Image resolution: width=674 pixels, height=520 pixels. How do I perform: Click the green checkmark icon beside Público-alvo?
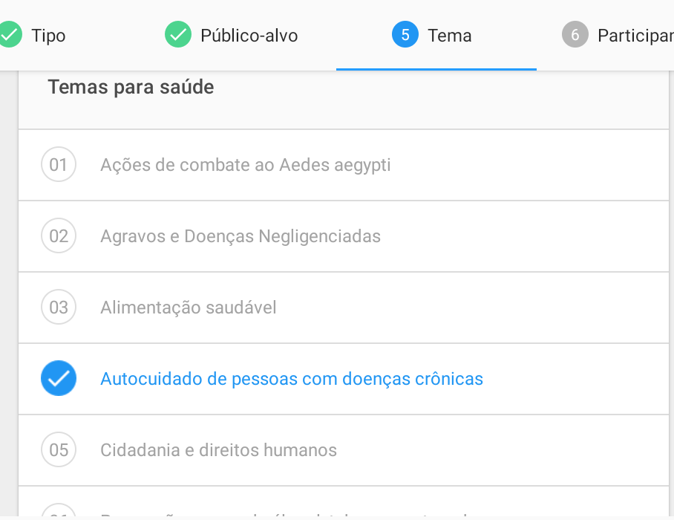coord(178,34)
